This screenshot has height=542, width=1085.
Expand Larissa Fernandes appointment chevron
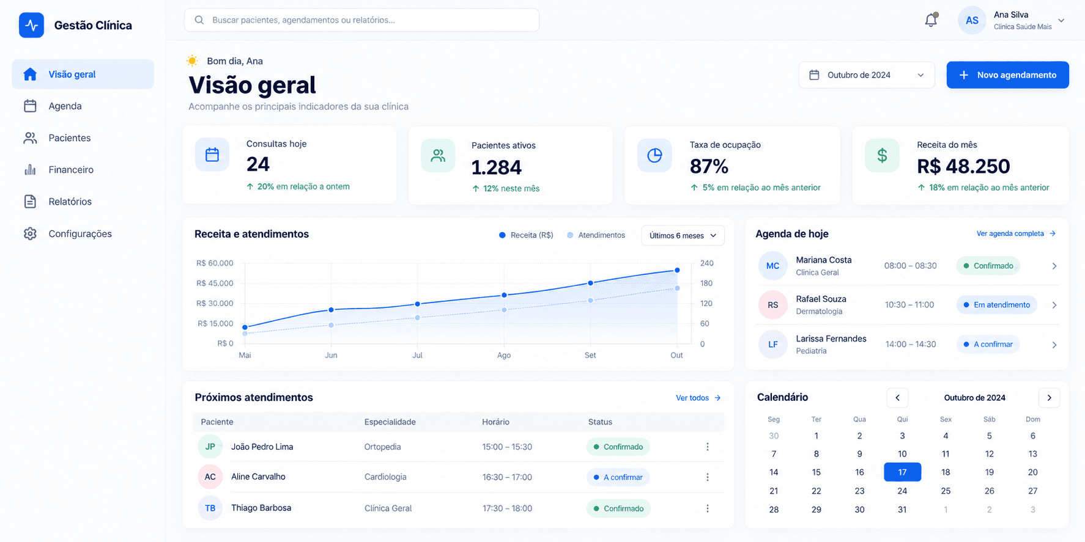1054,345
